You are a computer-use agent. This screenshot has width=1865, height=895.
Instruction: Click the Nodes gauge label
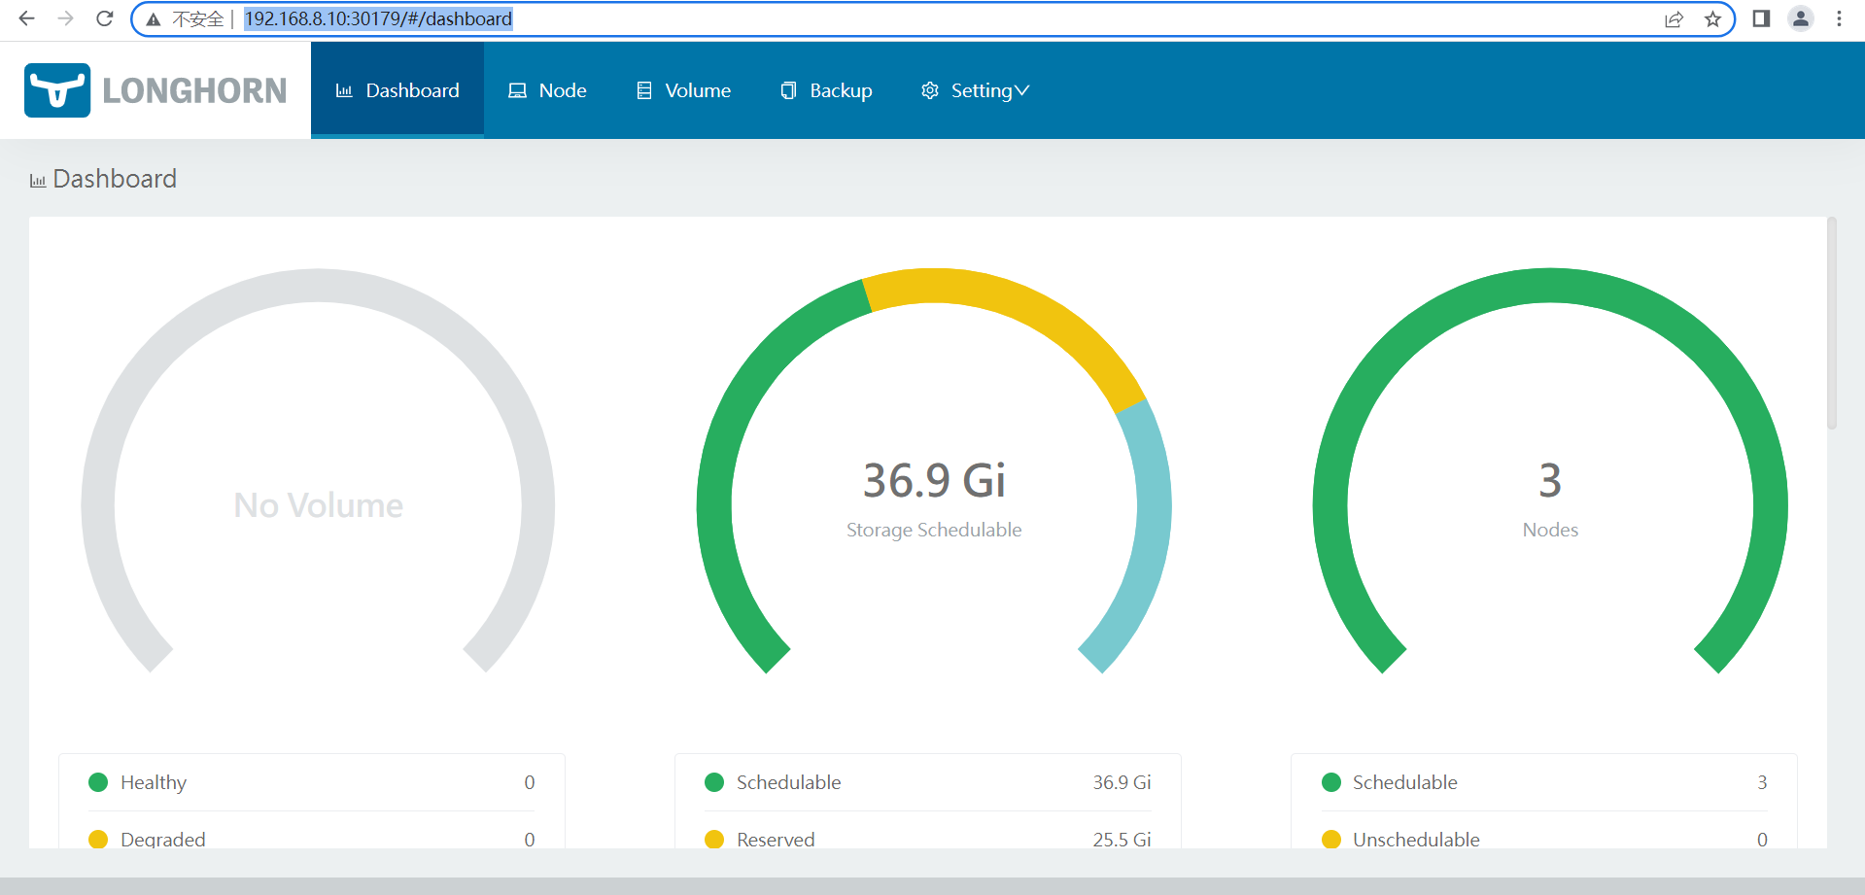[1550, 530]
